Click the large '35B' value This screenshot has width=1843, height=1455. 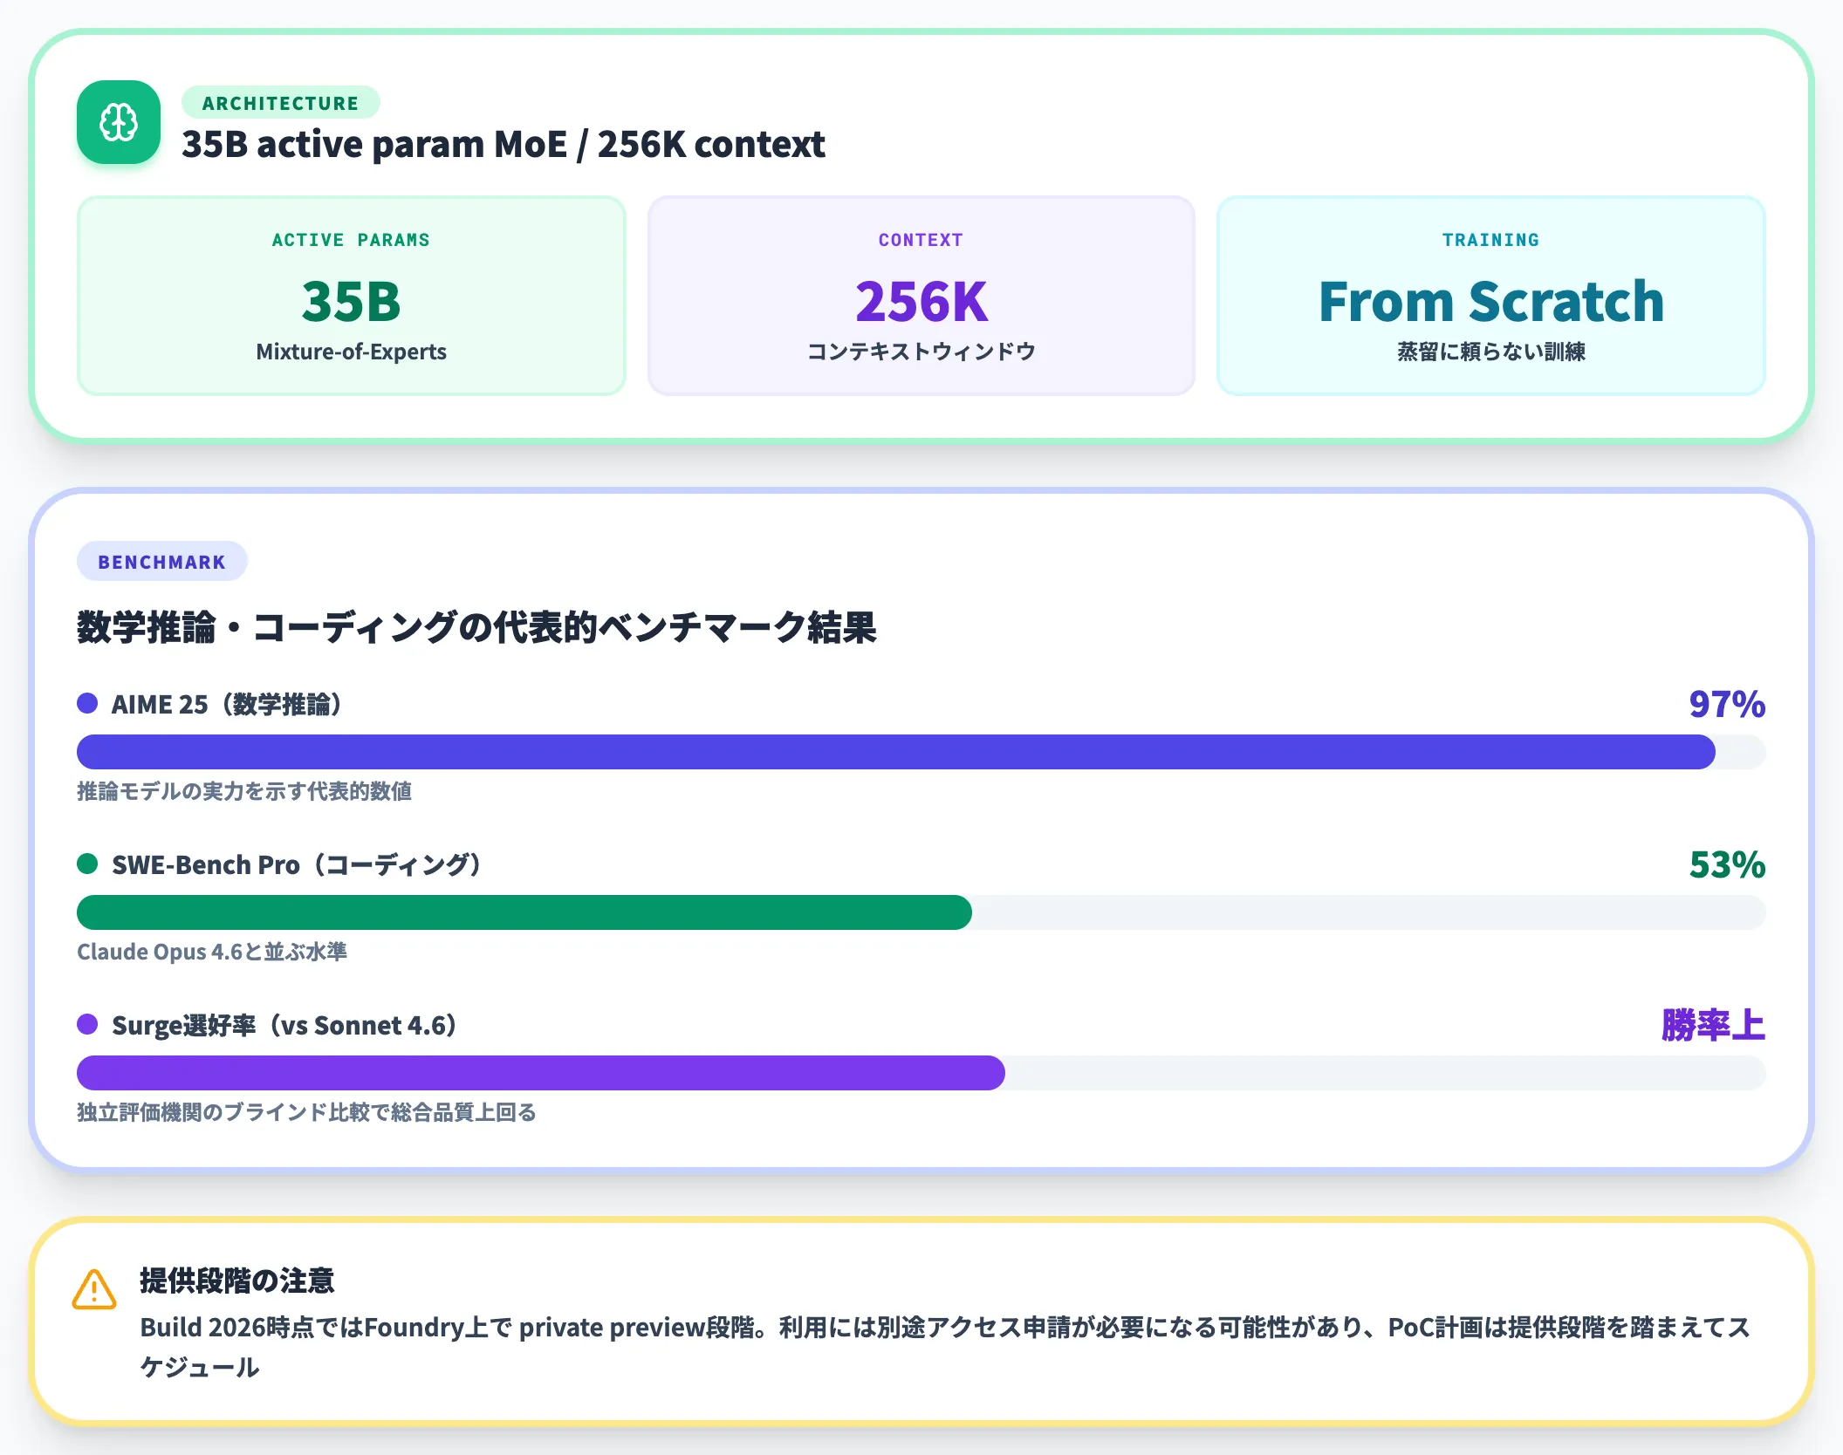pyautogui.click(x=352, y=301)
